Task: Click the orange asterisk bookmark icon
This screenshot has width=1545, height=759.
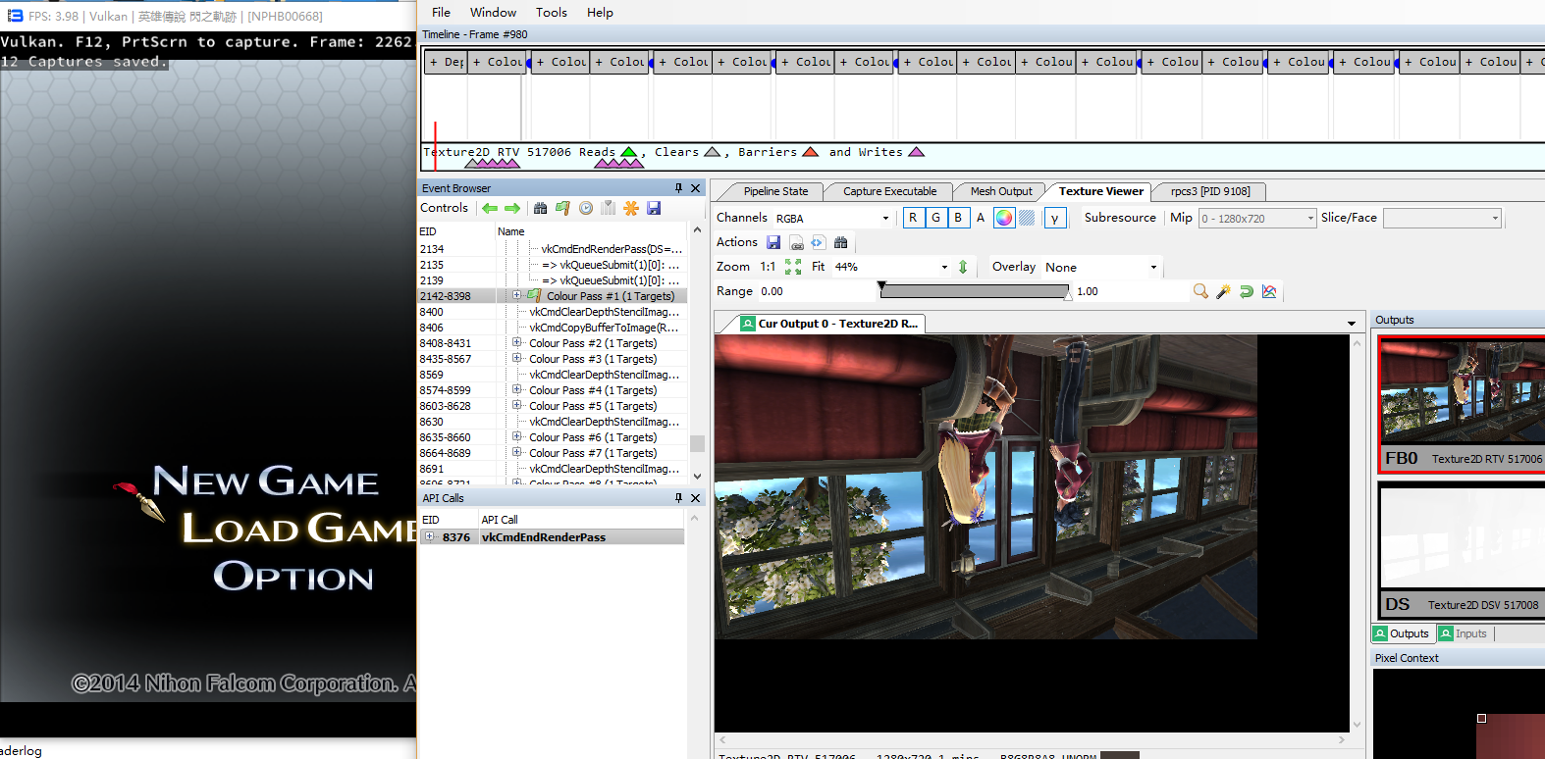Action: (631, 208)
